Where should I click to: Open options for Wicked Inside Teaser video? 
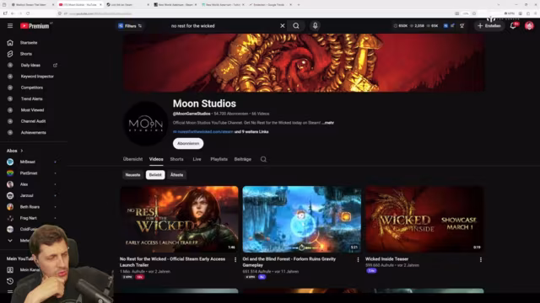pyautogui.click(x=481, y=260)
